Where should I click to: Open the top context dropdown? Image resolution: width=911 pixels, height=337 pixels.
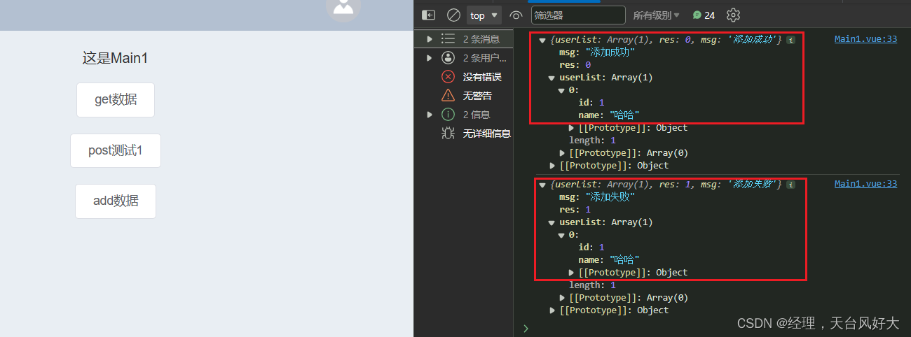tap(484, 15)
